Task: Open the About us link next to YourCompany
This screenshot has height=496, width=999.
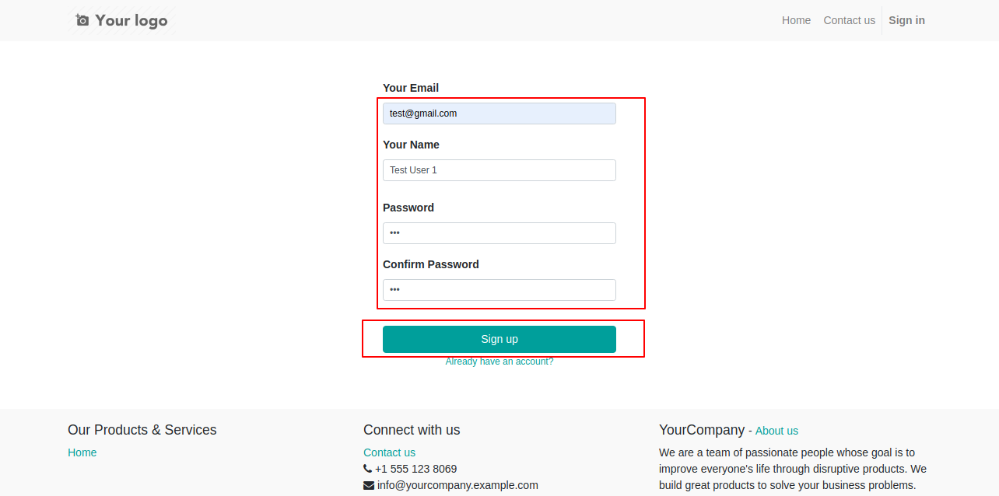Action: pyautogui.click(x=776, y=431)
